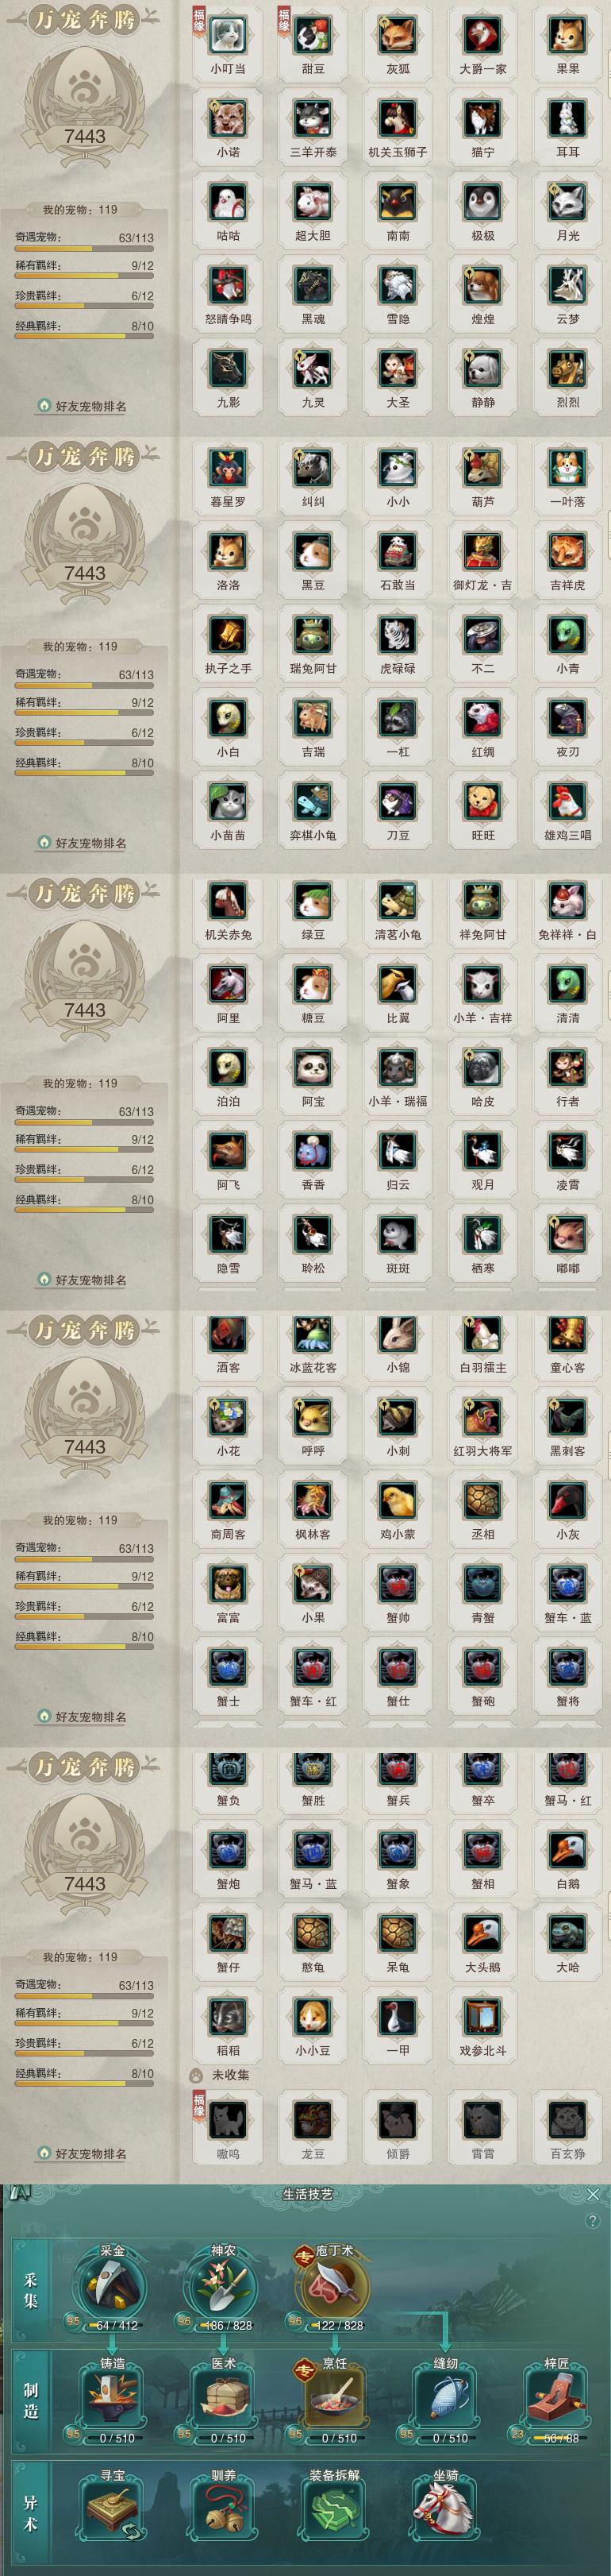This screenshot has width=611, height=2576.
Task: Choose the 缝纫 tailoring craft icon
Action: (446, 2400)
